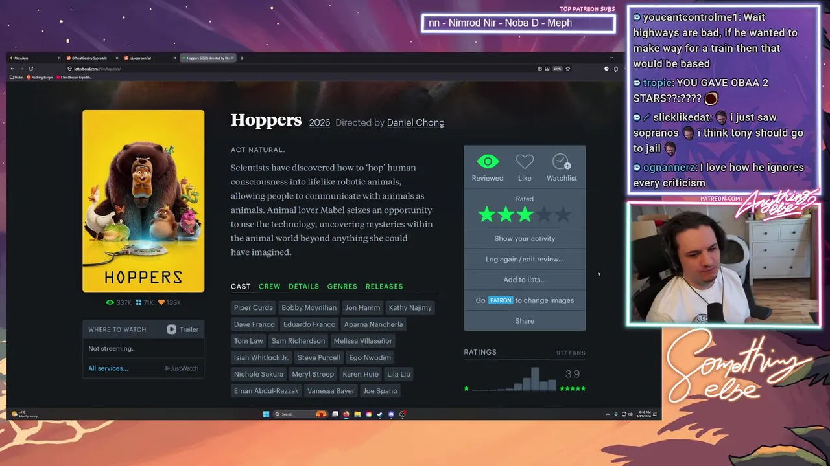Open Firefox from the taskbar
Image resolution: width=830 pixels, height=466 pixels.
[x=346, y=414]
